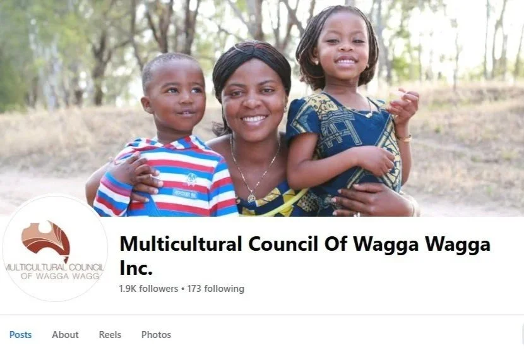The height and width of the screenshot is (350, 524).
Task: Open the Reels tab
Action: click(110, 335)
